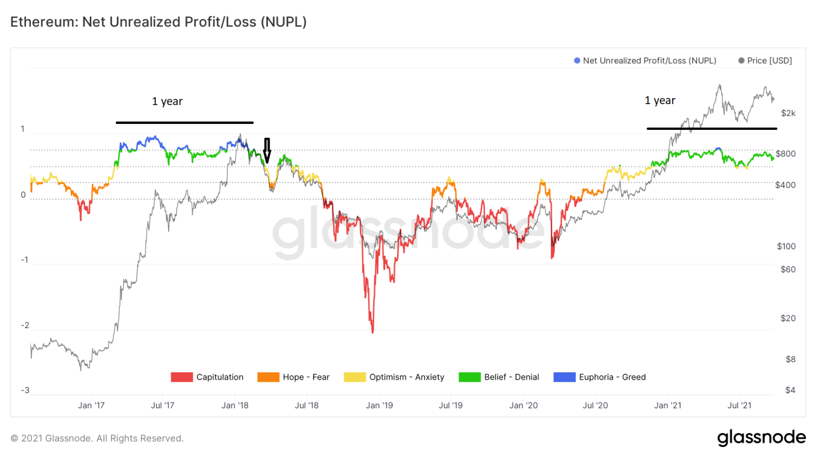Screen dimensions: 821x456
Task: Click the Jan '19 x-axis label
Action: [x=379, y=405]
